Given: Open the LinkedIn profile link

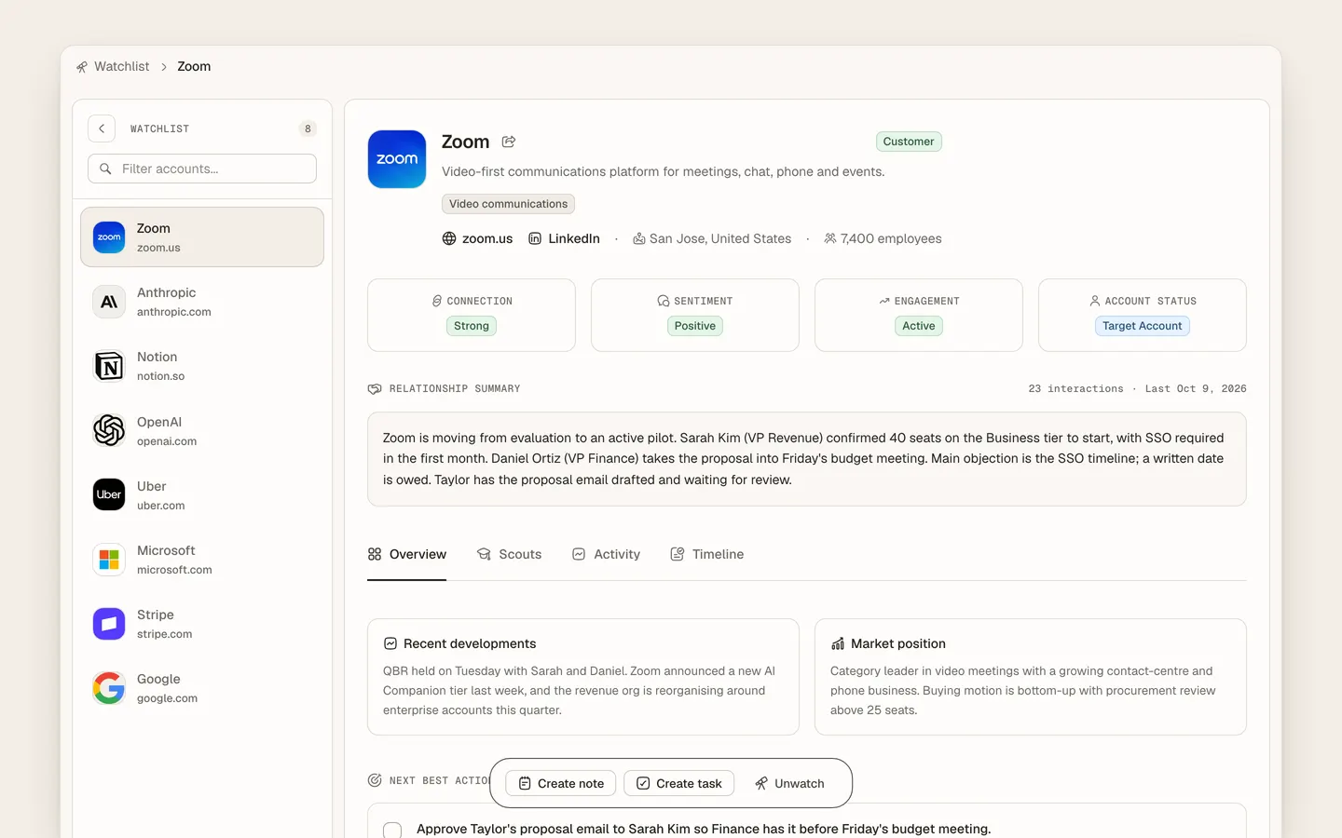Looking at the screenshot, I should (x=574, y=238).
